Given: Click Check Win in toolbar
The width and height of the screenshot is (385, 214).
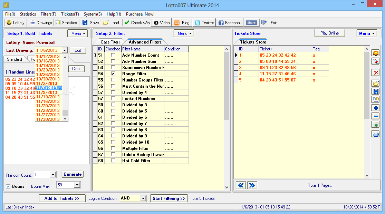Looking at the screenshot, I should [x=137, y=22].
